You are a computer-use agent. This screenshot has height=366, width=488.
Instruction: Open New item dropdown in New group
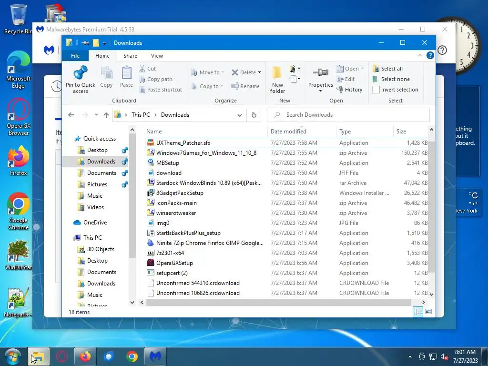295,69
